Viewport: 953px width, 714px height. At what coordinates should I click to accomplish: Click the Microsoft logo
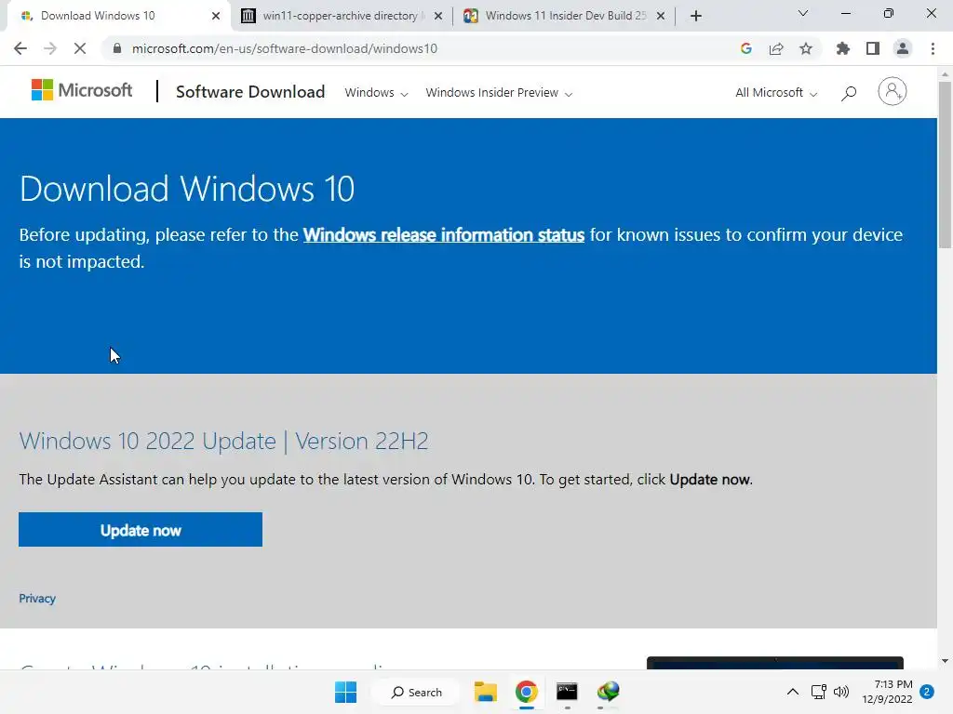[82, 90]
